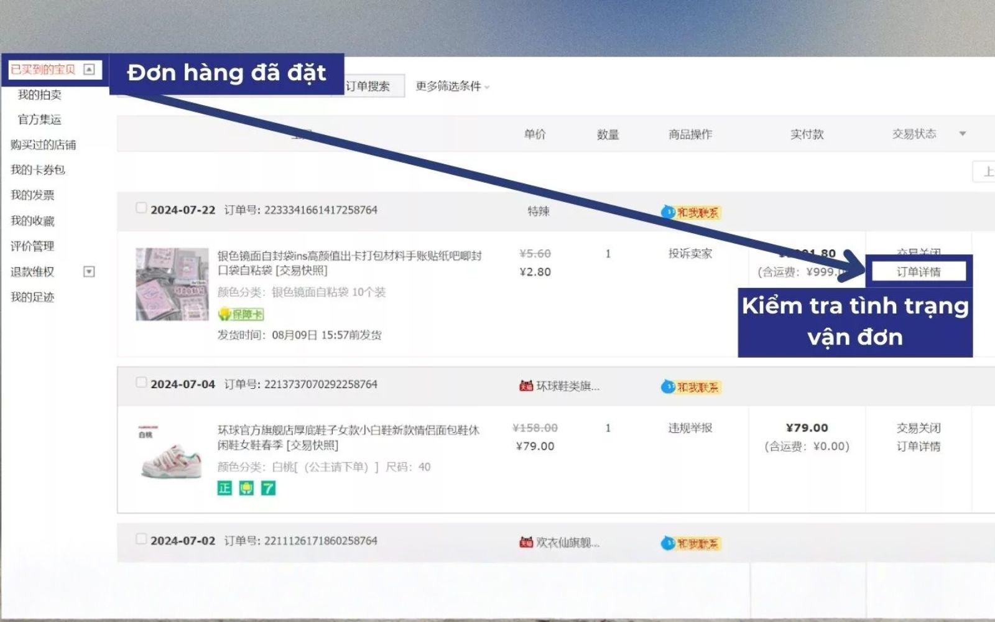Open 我的卡券包
Viewport: 995px width, 622px height.
[37, 169]
